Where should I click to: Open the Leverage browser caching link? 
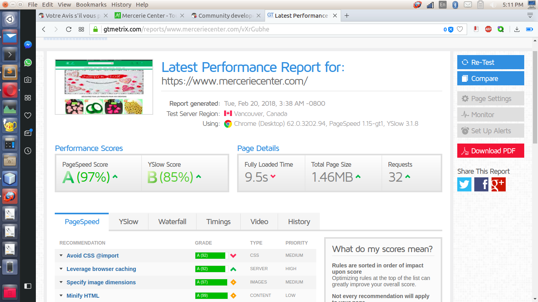pyautogui.click(x=101, y=269)
